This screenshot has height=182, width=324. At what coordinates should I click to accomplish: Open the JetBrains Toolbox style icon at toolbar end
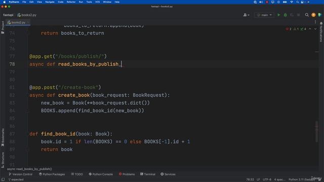click(320, 15)
